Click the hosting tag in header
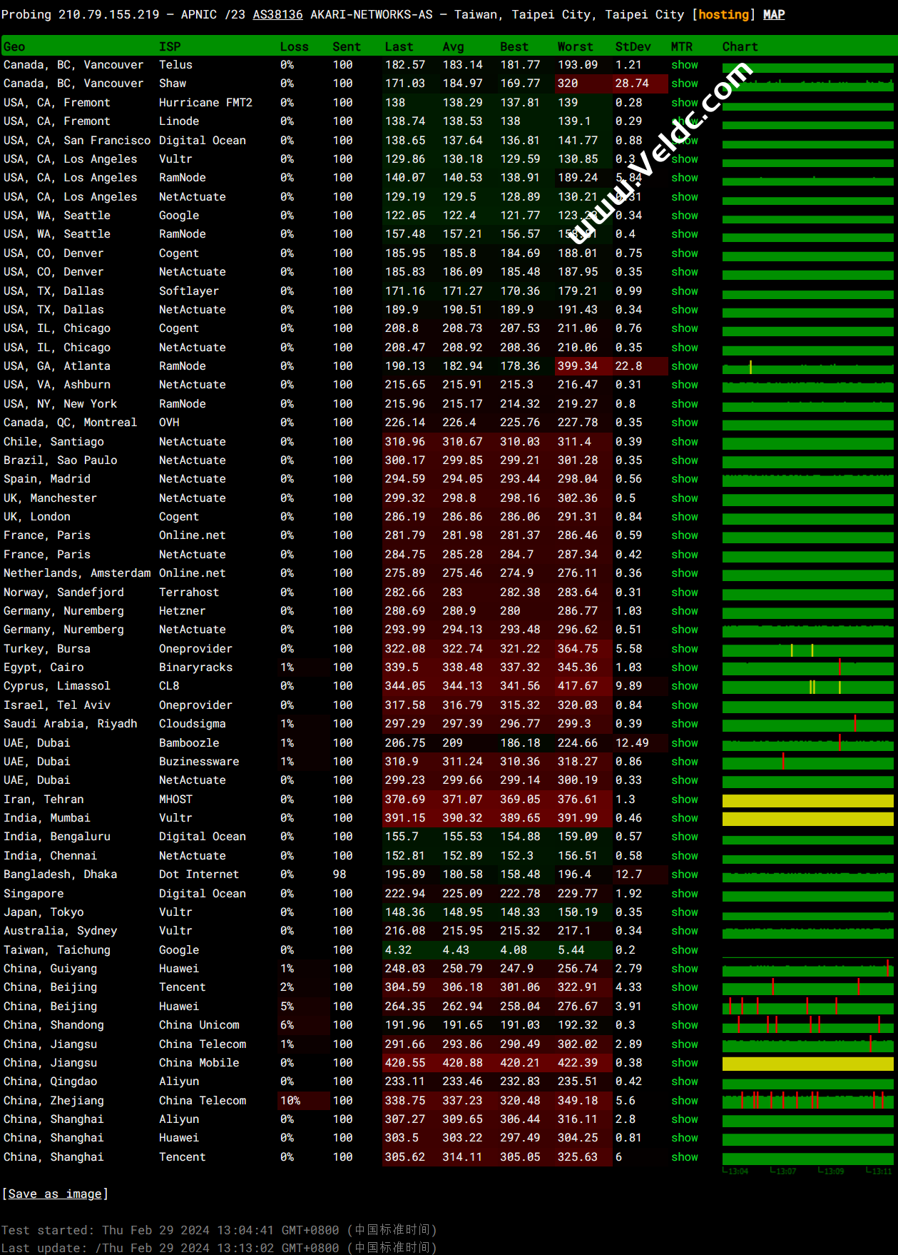This screenshot has width=898, height=1255. (723, 14)
